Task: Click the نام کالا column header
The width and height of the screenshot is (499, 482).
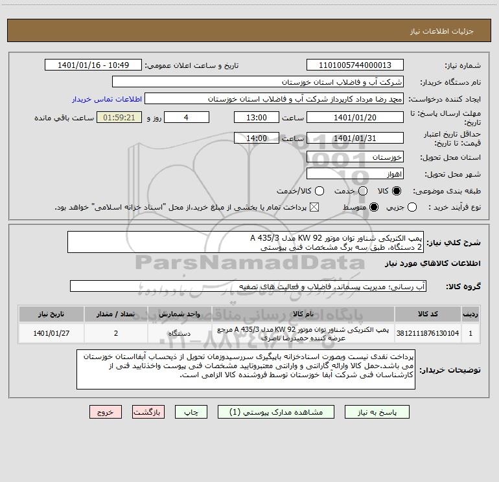Action: [303, 314]
